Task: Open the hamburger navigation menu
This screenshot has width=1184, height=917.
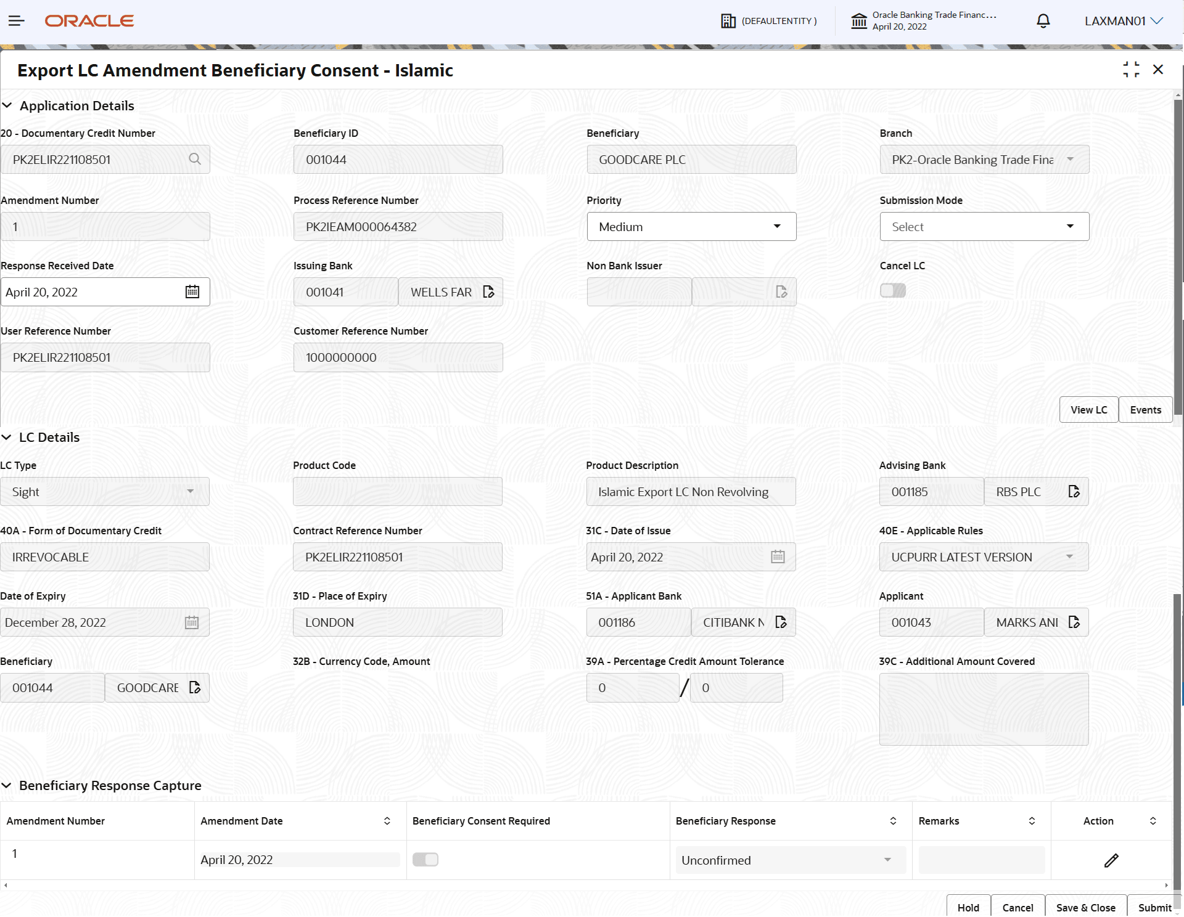Action: (x=17, y=21)
